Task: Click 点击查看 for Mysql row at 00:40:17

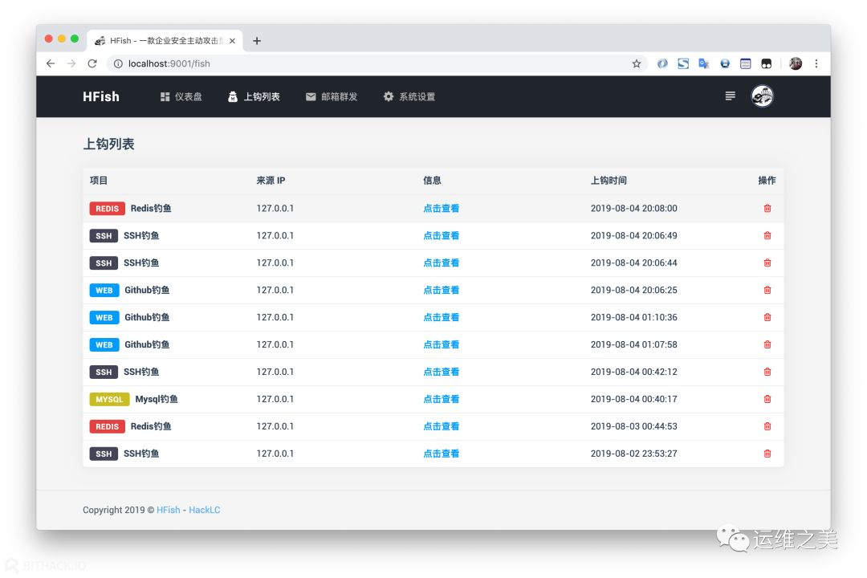Action: click(442, 399)
